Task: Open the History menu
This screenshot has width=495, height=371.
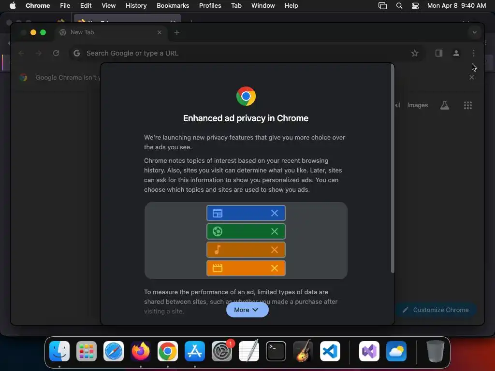Action: [136, 5]
